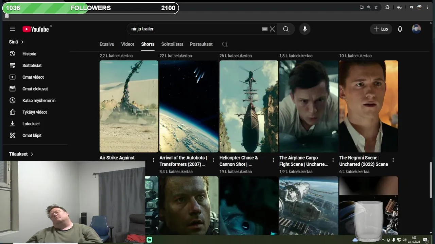This screenshot has height=244, width=435.
Task: Run the search with the magnifier button
Action: tap(286, 29)
